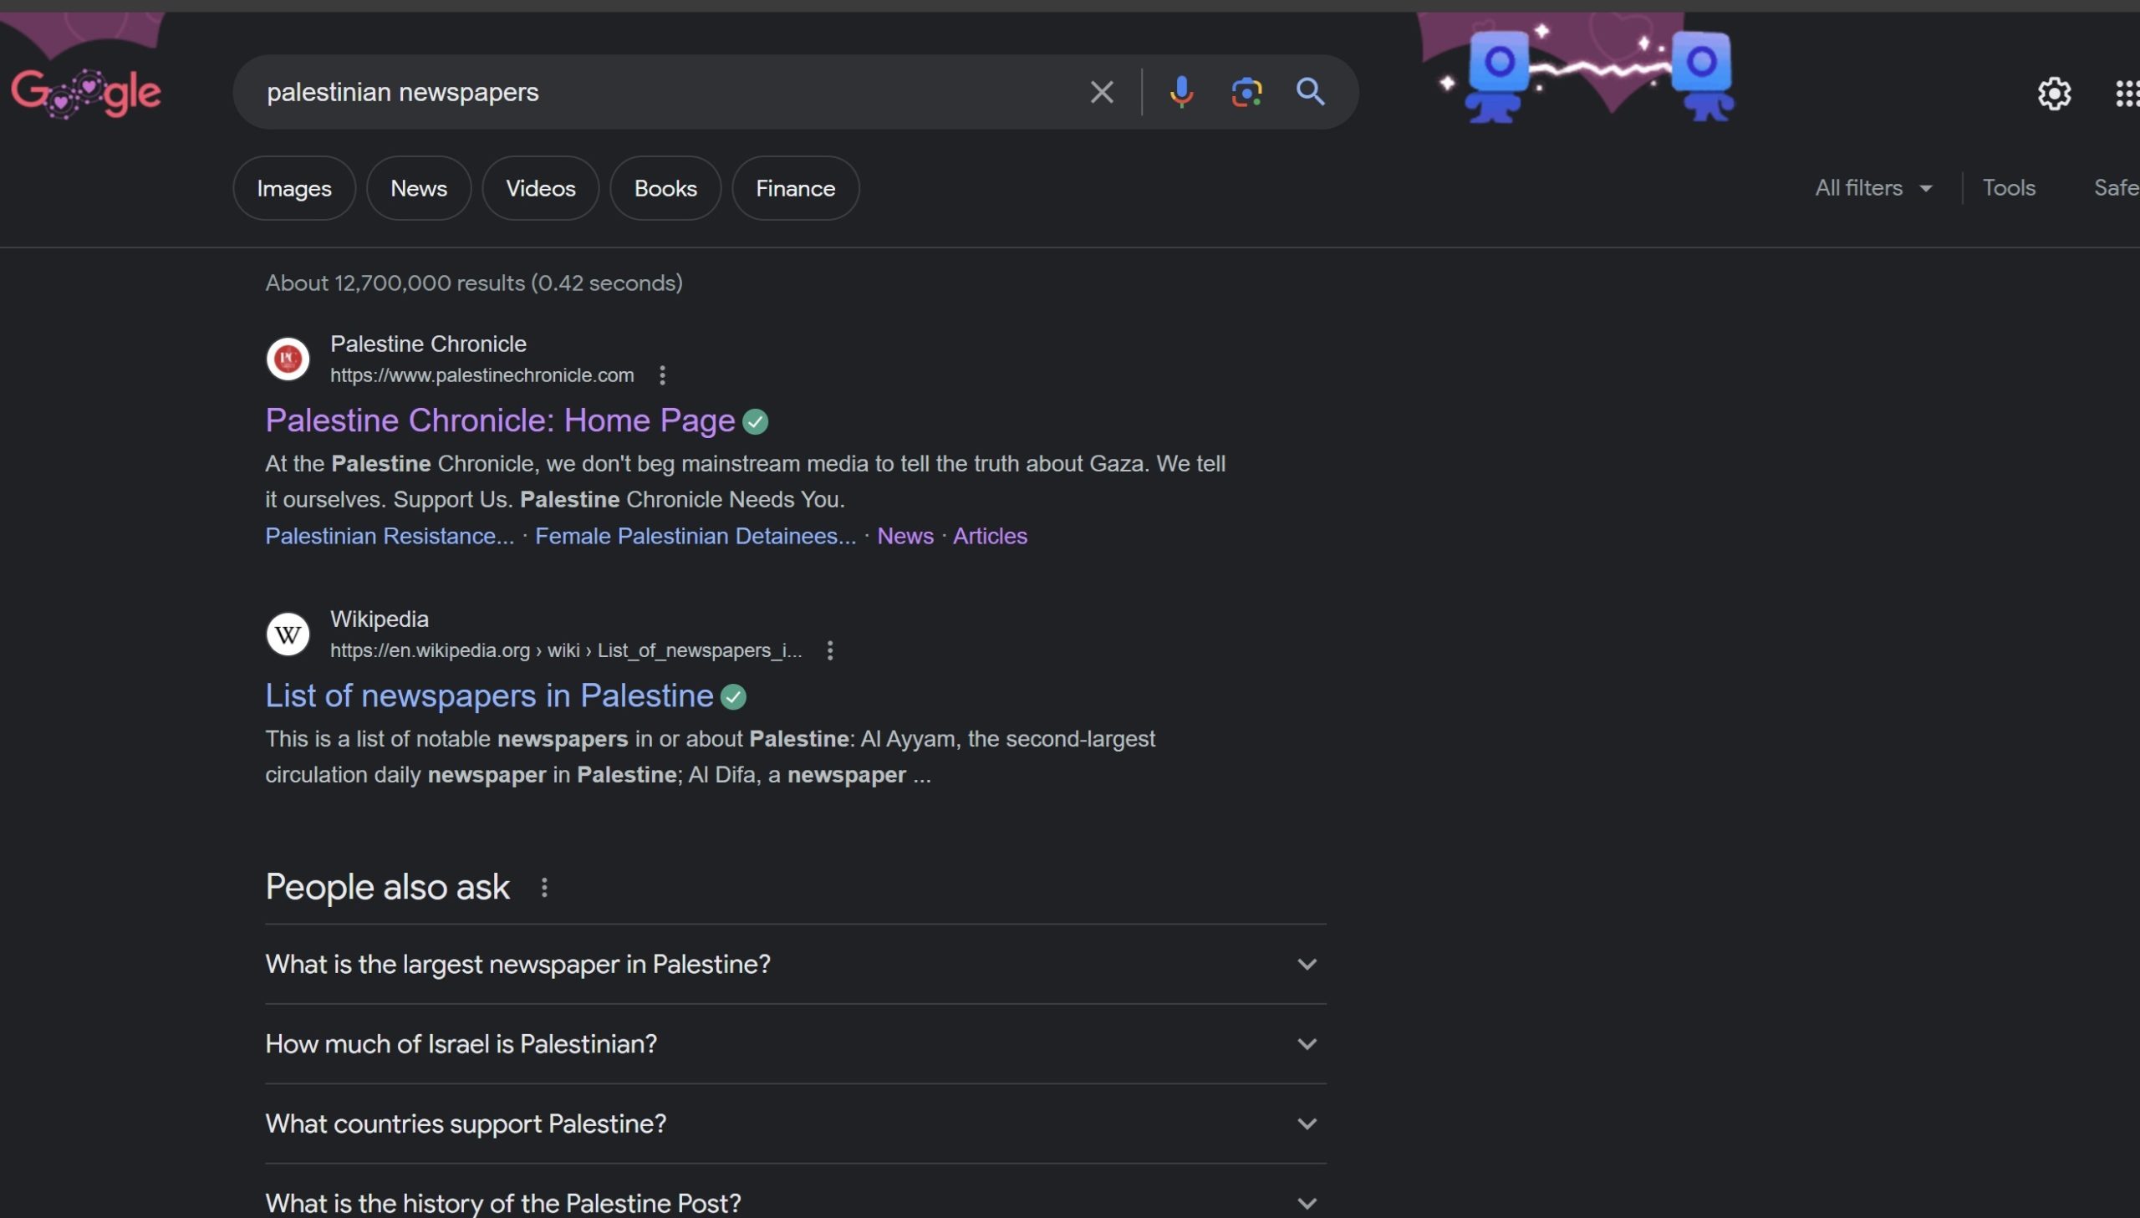
Task: Open Google Lens image search icon
Action: [x=1246, y=92]
